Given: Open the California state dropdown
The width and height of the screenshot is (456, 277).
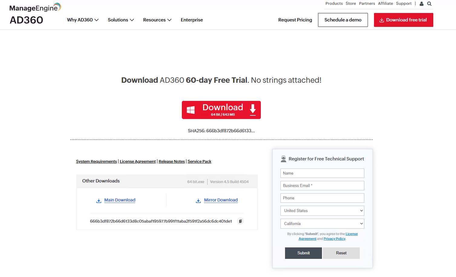Looking at the screenshot, I should [x=322, y=224].
